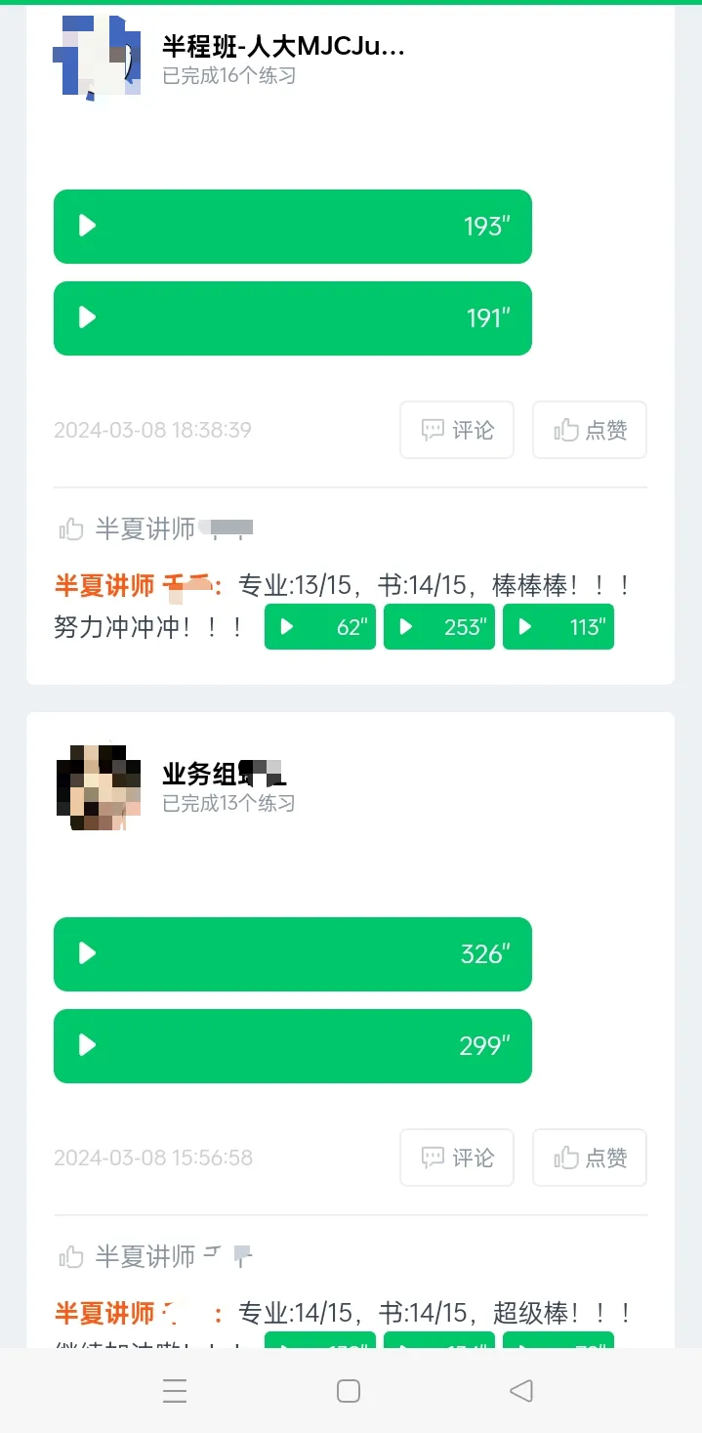Play the teacher's 62-second voice reply
Screen dimensions: 702x1433
coord(320,627)
